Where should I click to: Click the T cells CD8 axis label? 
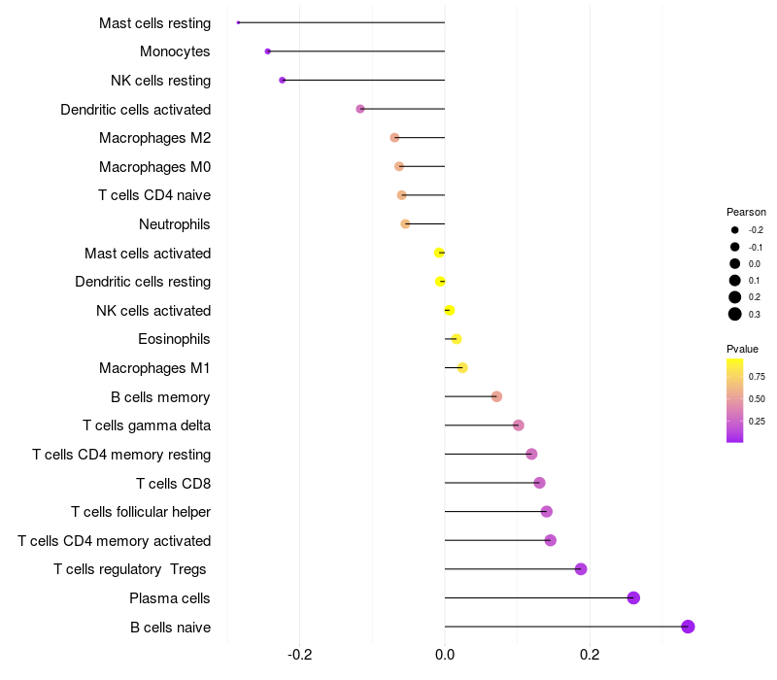(174, 483)
